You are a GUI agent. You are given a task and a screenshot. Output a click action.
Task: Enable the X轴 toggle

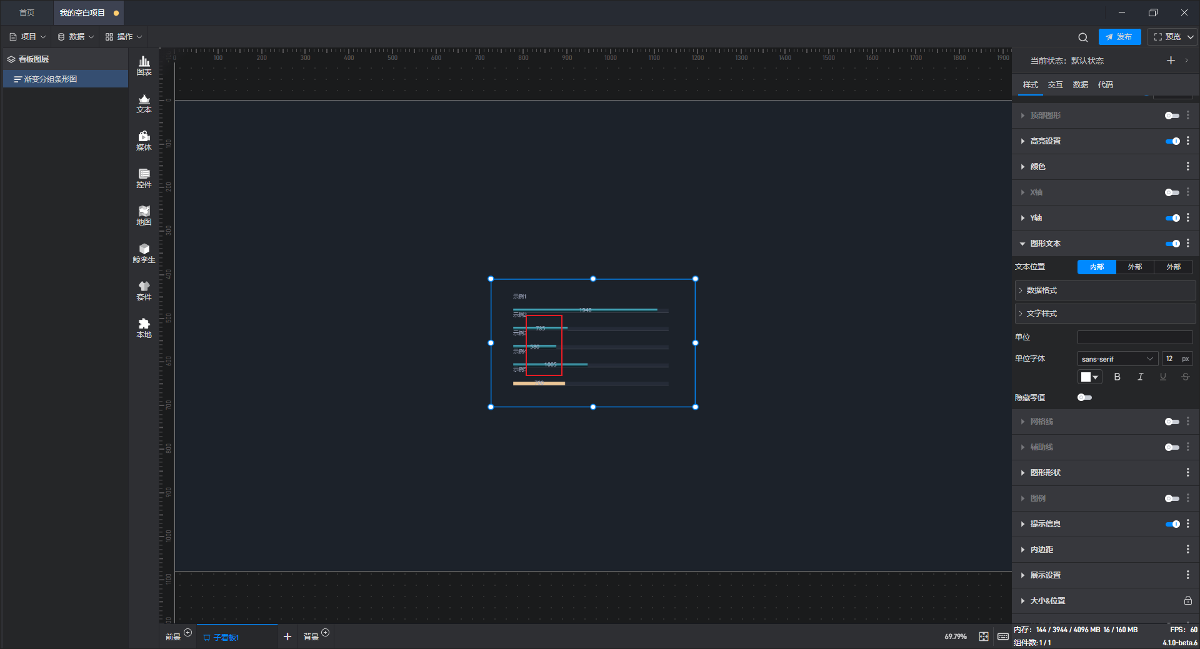[x=1172, y=192]
